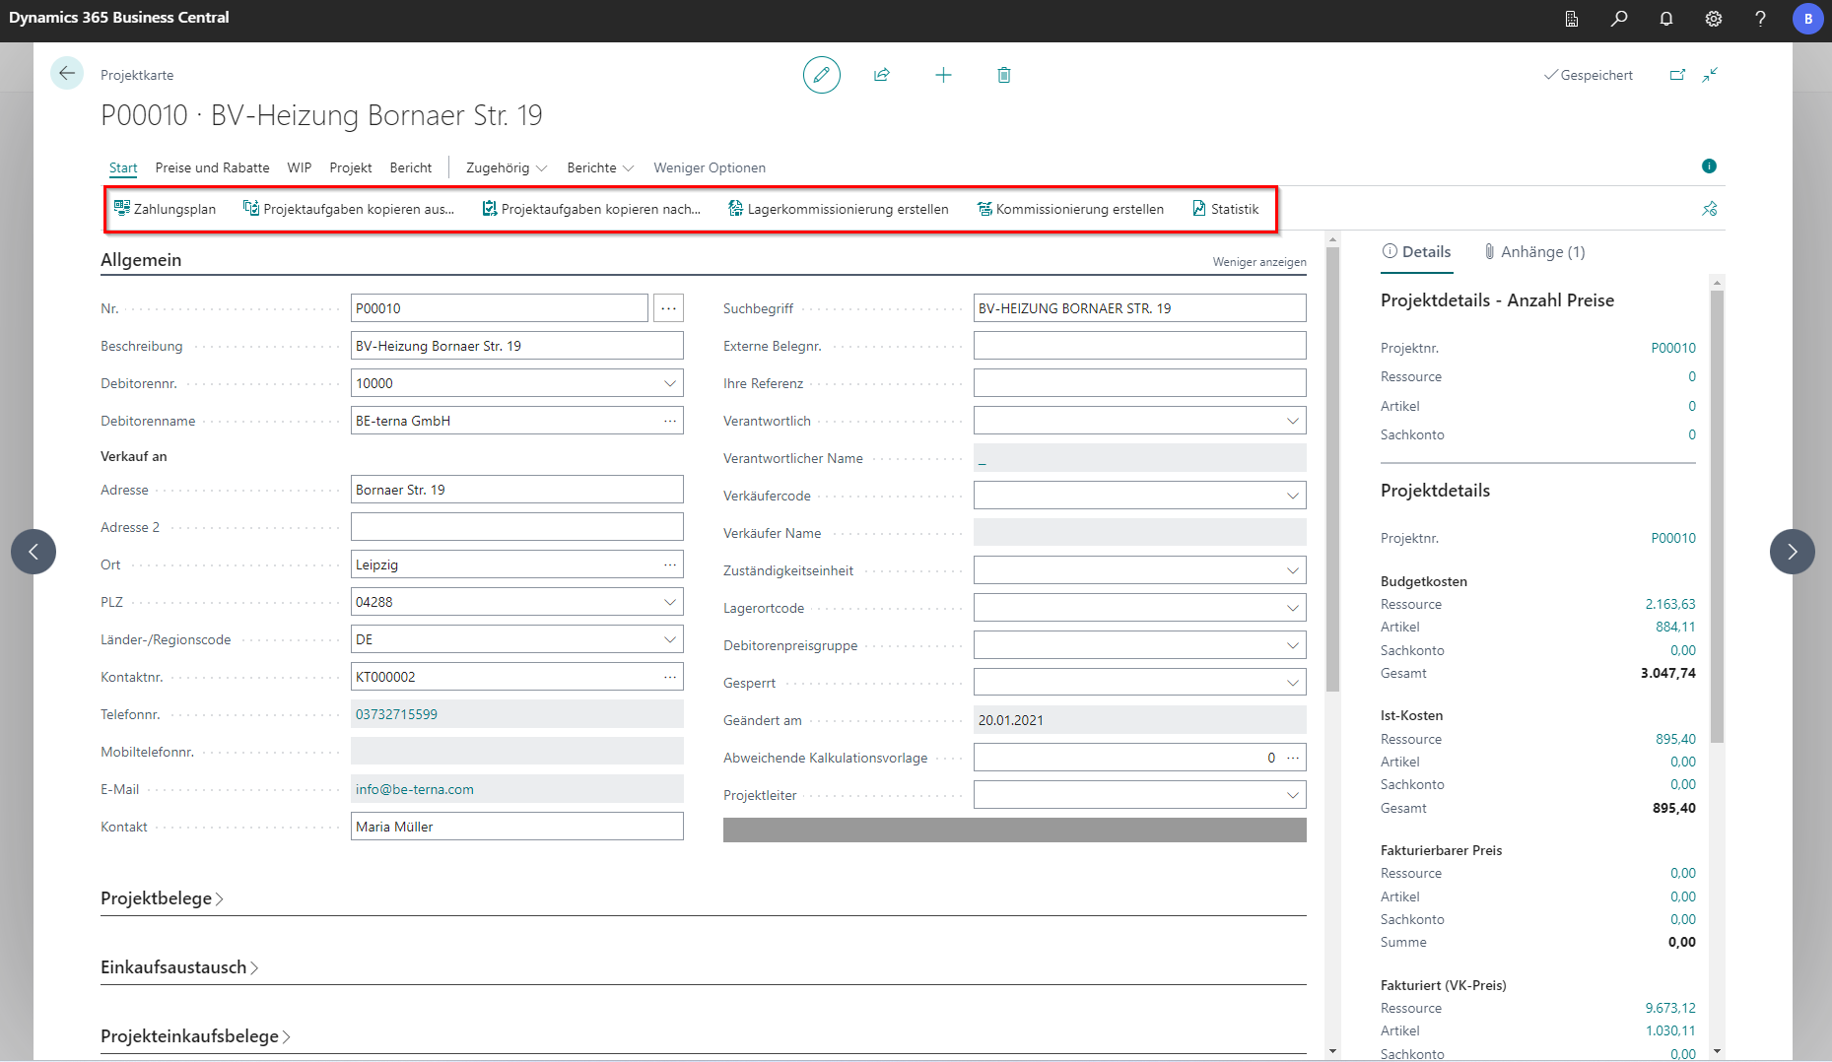The image size is (1832, 1062).
Task: Click the plus icon to create new
Action: [x=943, y=75]
